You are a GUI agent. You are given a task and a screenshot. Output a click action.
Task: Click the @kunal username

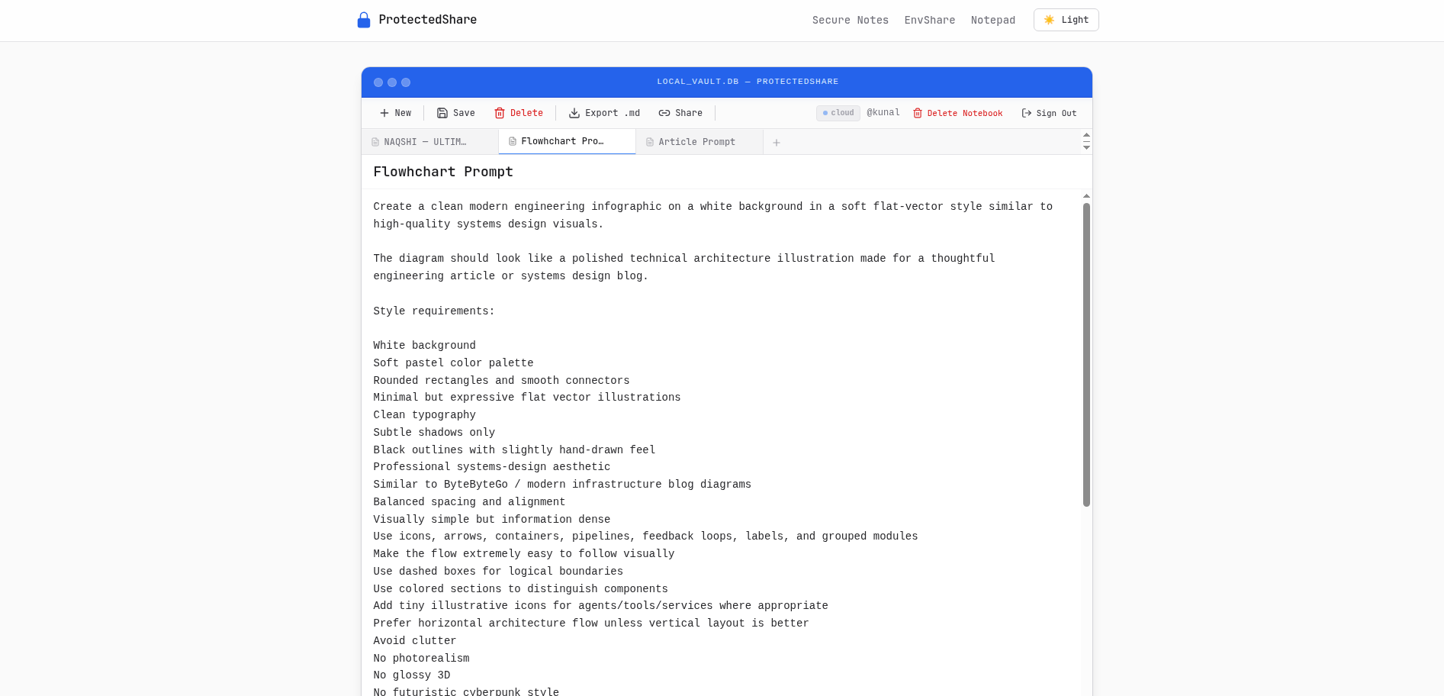883,112
